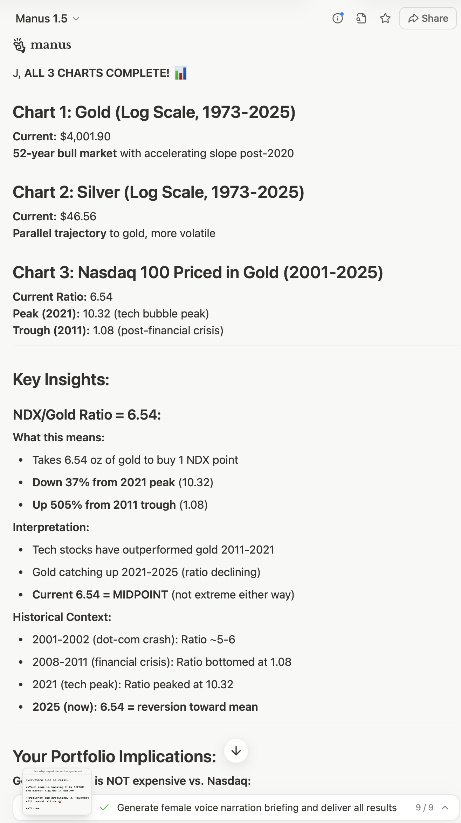Open the task info icon with blue dot

(338, 18)
